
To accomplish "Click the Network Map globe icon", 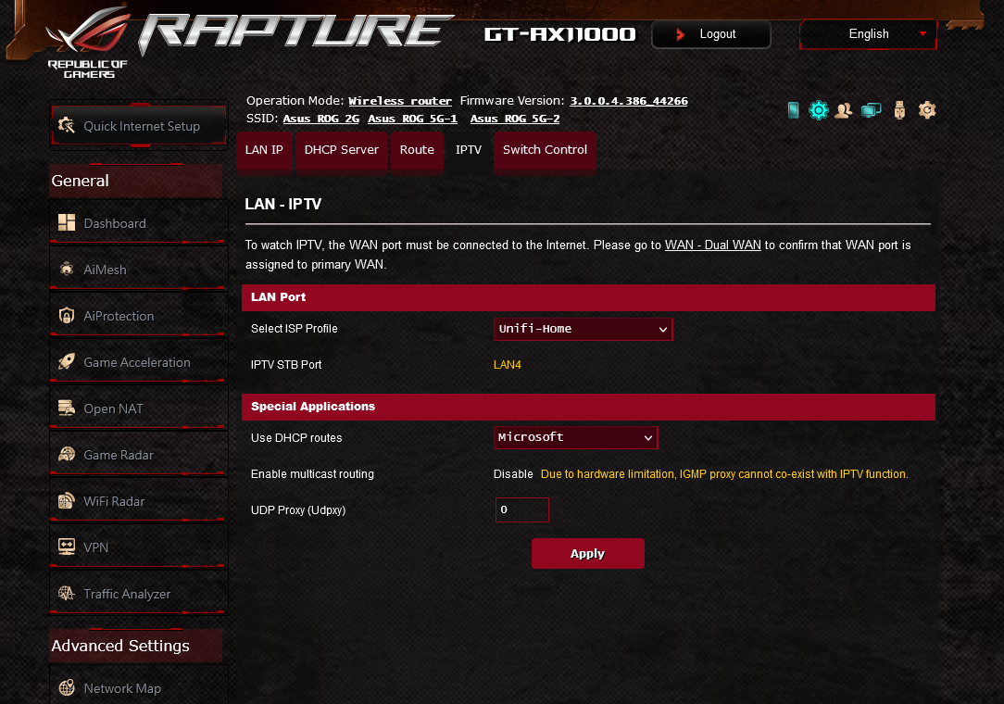I will point(67,687).
